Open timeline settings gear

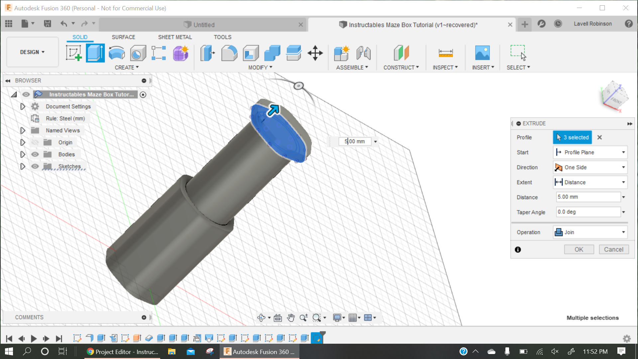[x=627, y=338]
